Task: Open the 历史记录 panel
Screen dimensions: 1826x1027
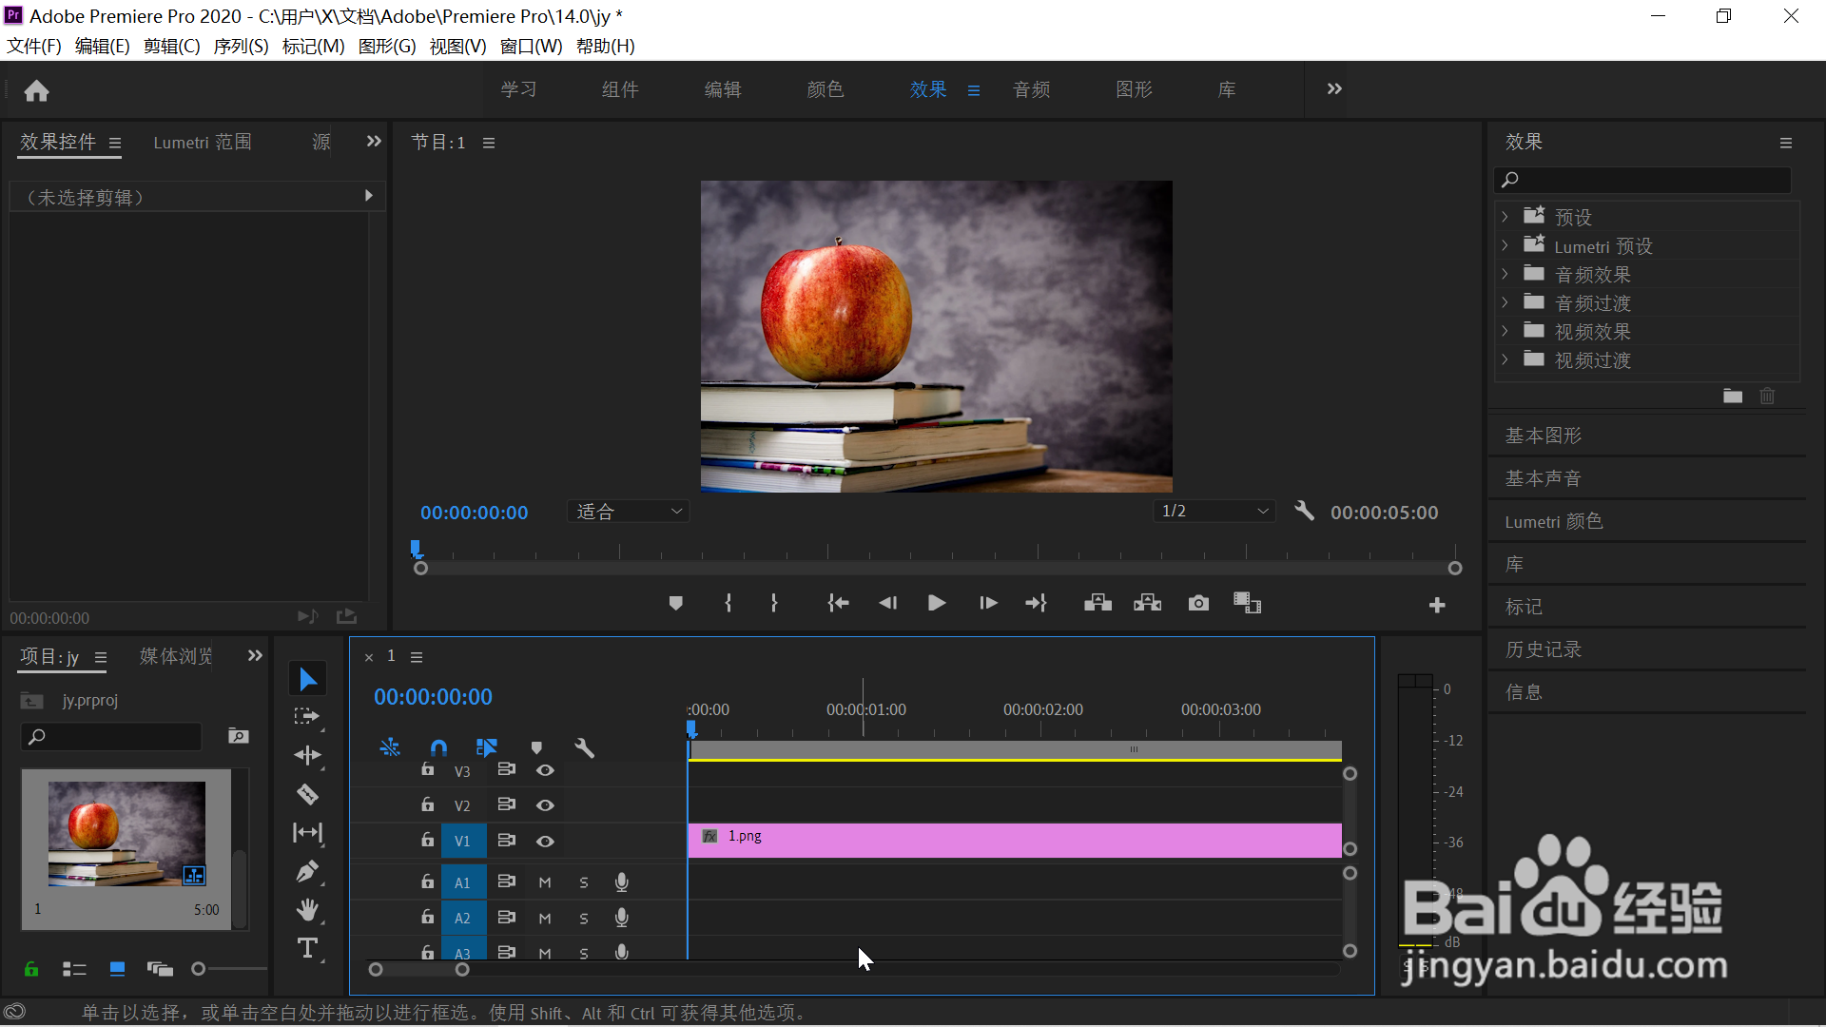Action: point(1543,649)
